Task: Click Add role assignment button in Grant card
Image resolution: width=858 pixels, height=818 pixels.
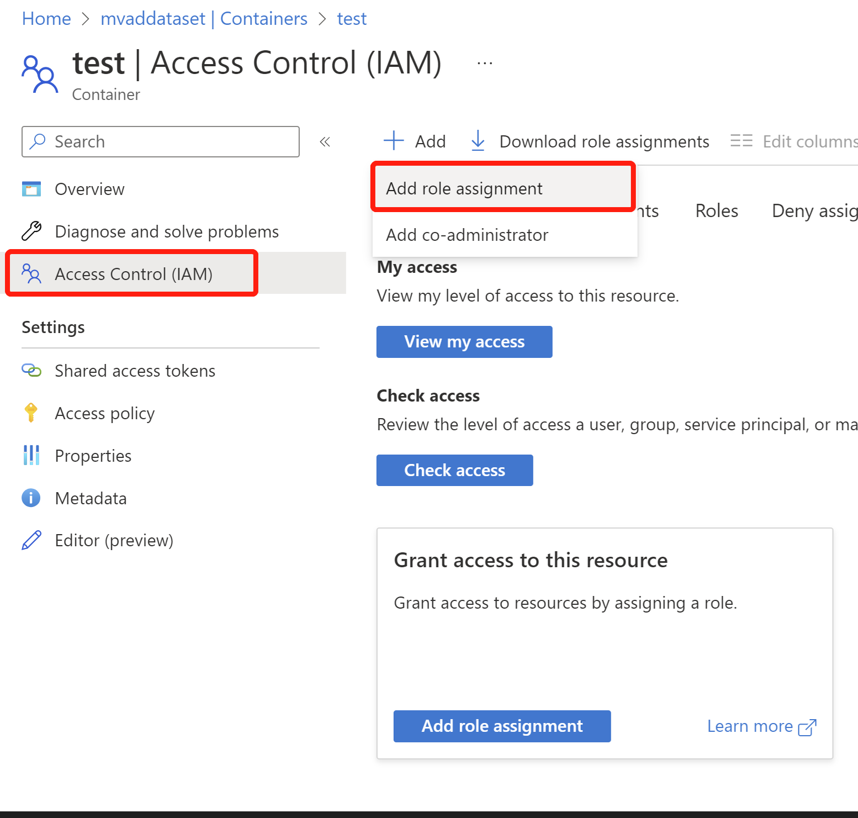Action: pos(502,726)
